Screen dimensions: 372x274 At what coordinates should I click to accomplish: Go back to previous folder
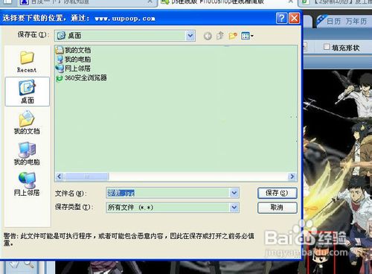[208, 36]
